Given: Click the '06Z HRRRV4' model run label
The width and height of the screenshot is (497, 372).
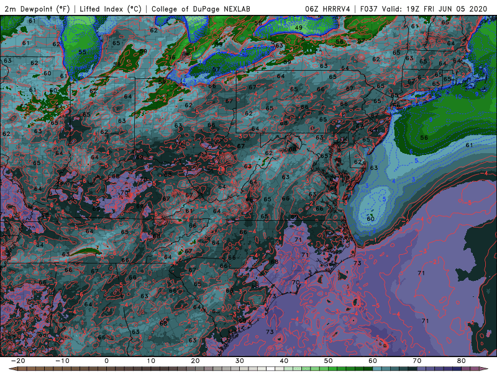Looking at the screenshot, I should click(x=328, y=9).
